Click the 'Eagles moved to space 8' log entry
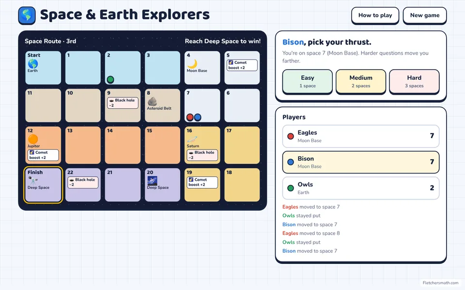Viewport: 465px width, 290px height. coord(311,233)
